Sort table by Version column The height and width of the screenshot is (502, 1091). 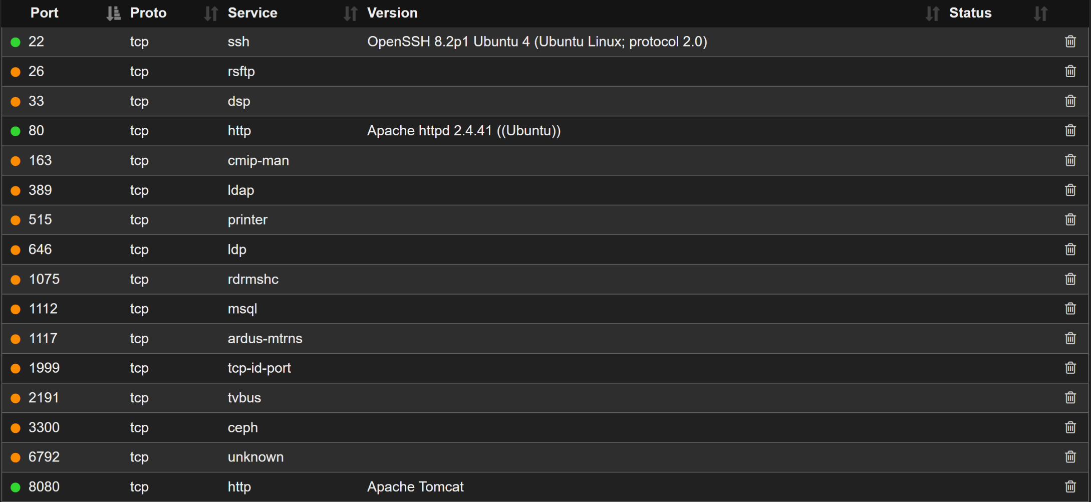click(x=932, y=14)
